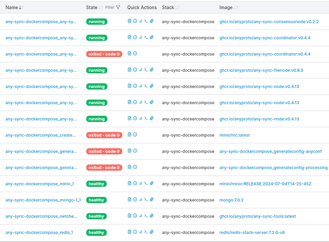
Task: Open the minio RELEASE.2024-07-04T14-25-45Z image link
Action: tap(265, 184)
